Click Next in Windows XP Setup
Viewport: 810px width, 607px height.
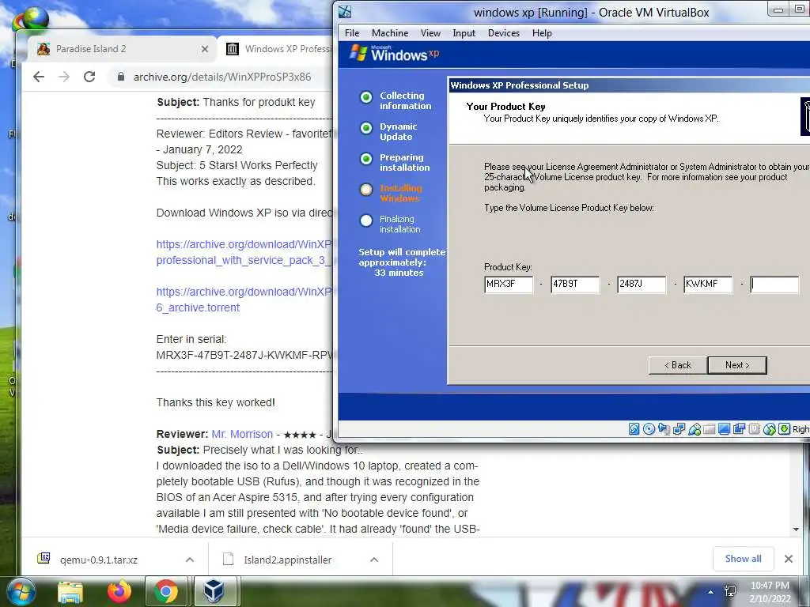point(737,365)
